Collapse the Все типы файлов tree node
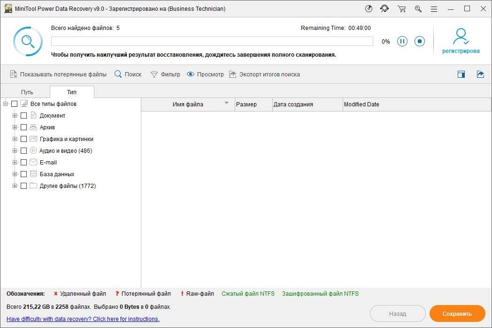 tap(5, 104)
